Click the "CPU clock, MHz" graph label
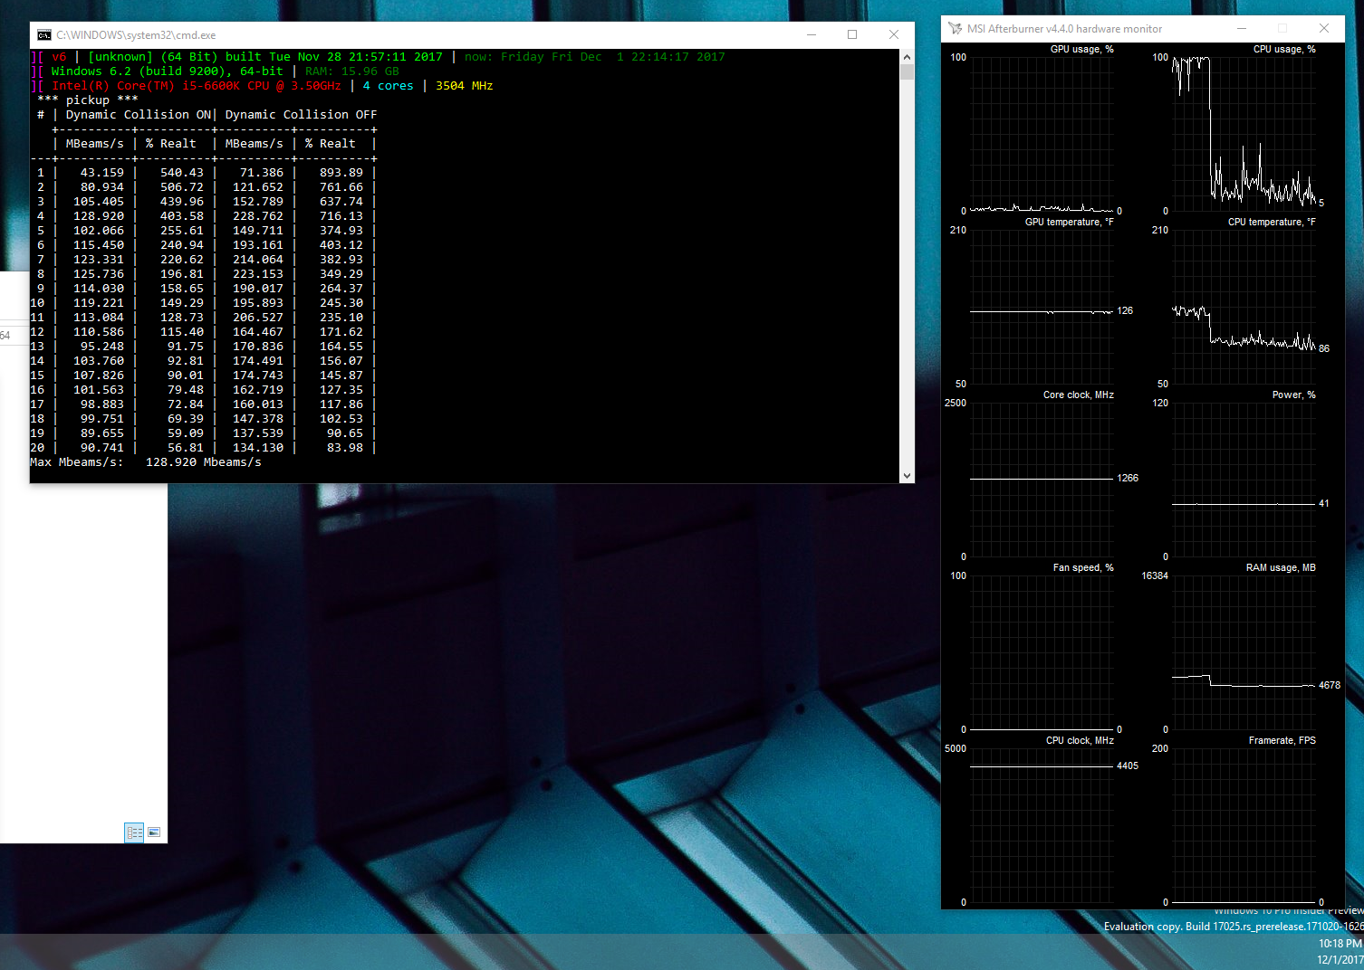Screen dimensions: 1364x970 click(x=1080, y=740)
